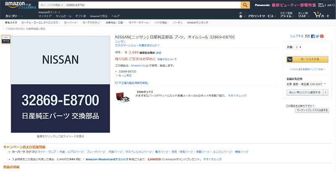Open マイストア in the header

pyautogui.click(x=45, y=16)
